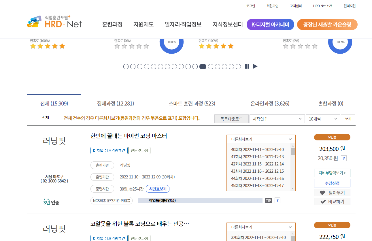Screen dimensions: 372x241
Task: Click the session list scrollbar thumb
Action: click(293, 152)
